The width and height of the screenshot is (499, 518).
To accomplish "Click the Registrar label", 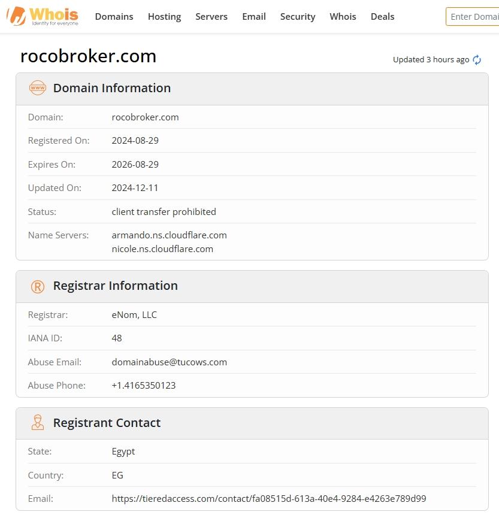I will click(x=48, y=315).
